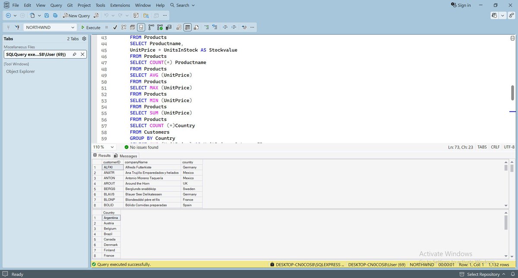Set results to file output
The height and width of the screenshot is (278, 518).
(x=196, y=27)
